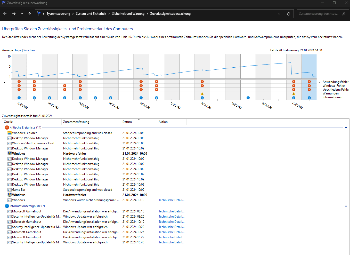
Task: Select the 06.01.2024 Windows-Fehler error icon
Action: [80, 86]
